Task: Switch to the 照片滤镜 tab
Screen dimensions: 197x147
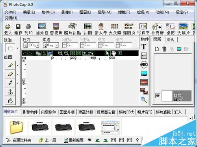Action: point(163,112)
